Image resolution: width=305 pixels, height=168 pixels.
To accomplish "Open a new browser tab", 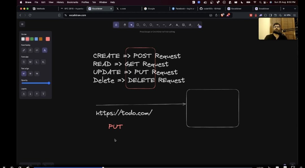I will point(284,9).
